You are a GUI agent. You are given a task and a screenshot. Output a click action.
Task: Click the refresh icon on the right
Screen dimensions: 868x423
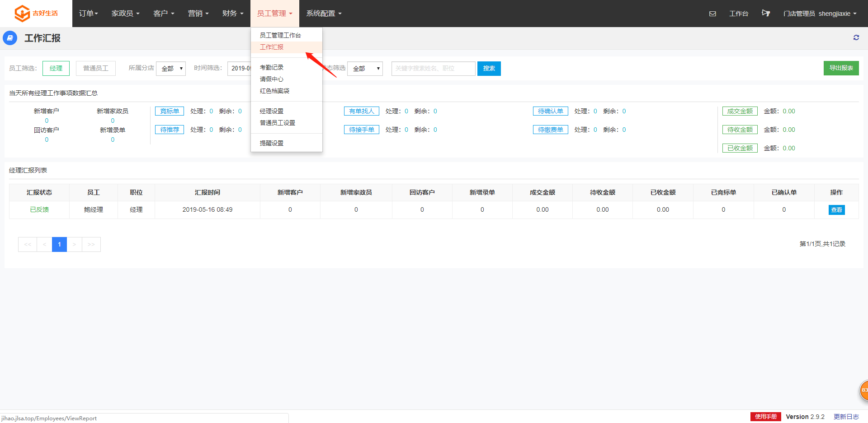pyautogui.click(x=856, y=37)
